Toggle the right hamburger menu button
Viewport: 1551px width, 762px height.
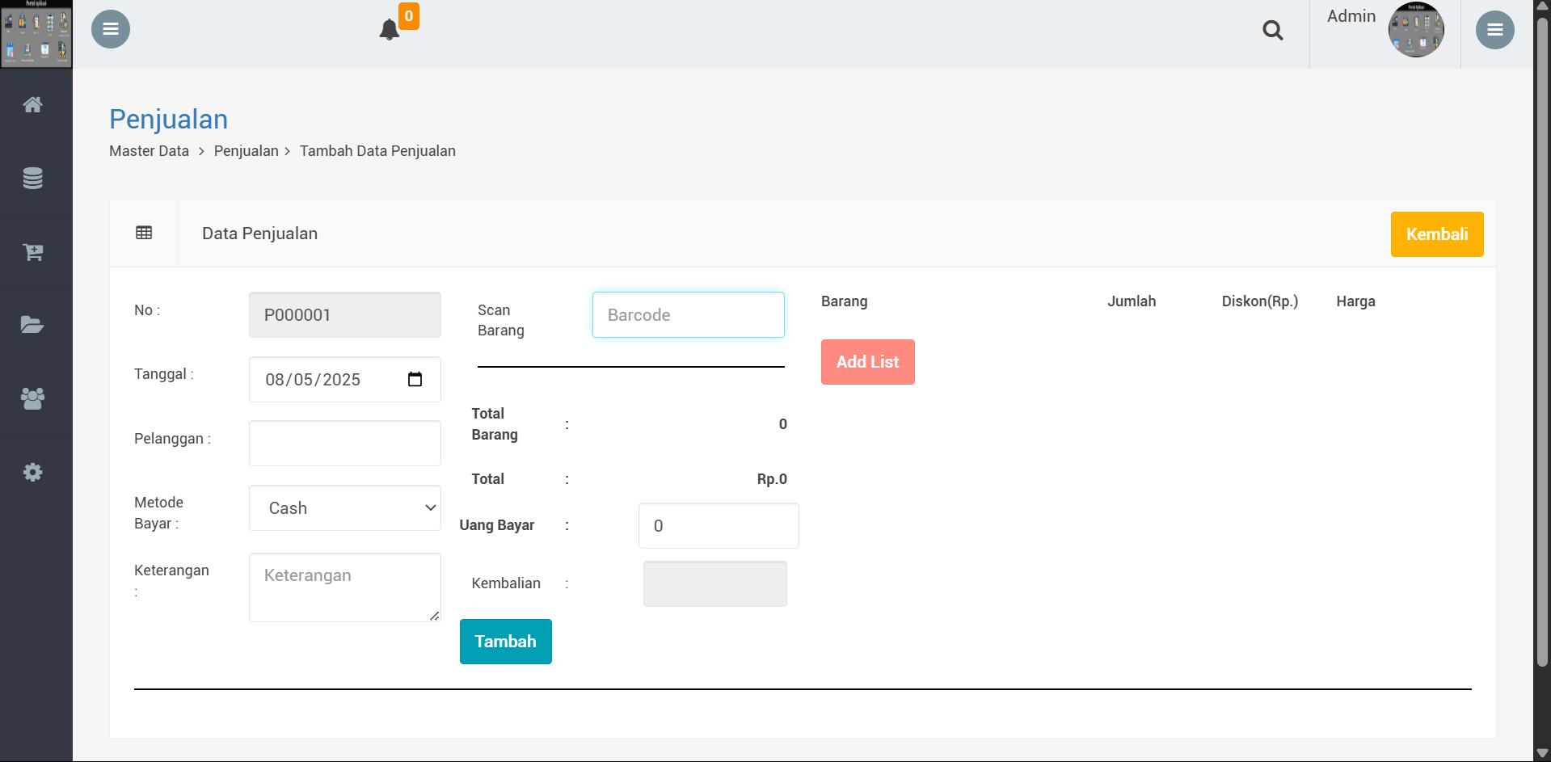coord(1494,30)
